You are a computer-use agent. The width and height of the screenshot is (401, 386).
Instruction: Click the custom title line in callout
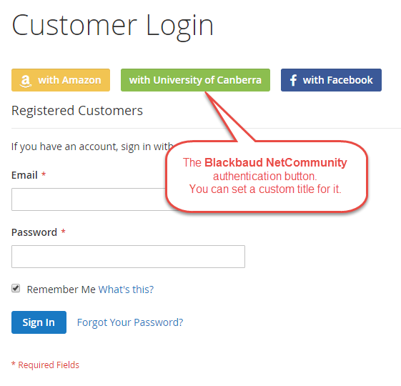(265, 189)
